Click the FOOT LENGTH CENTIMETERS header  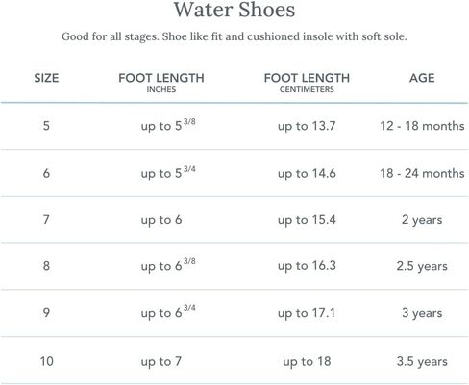coord(307,83)
